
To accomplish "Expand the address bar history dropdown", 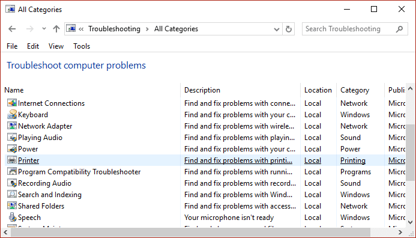I will (x=277, y=29).
